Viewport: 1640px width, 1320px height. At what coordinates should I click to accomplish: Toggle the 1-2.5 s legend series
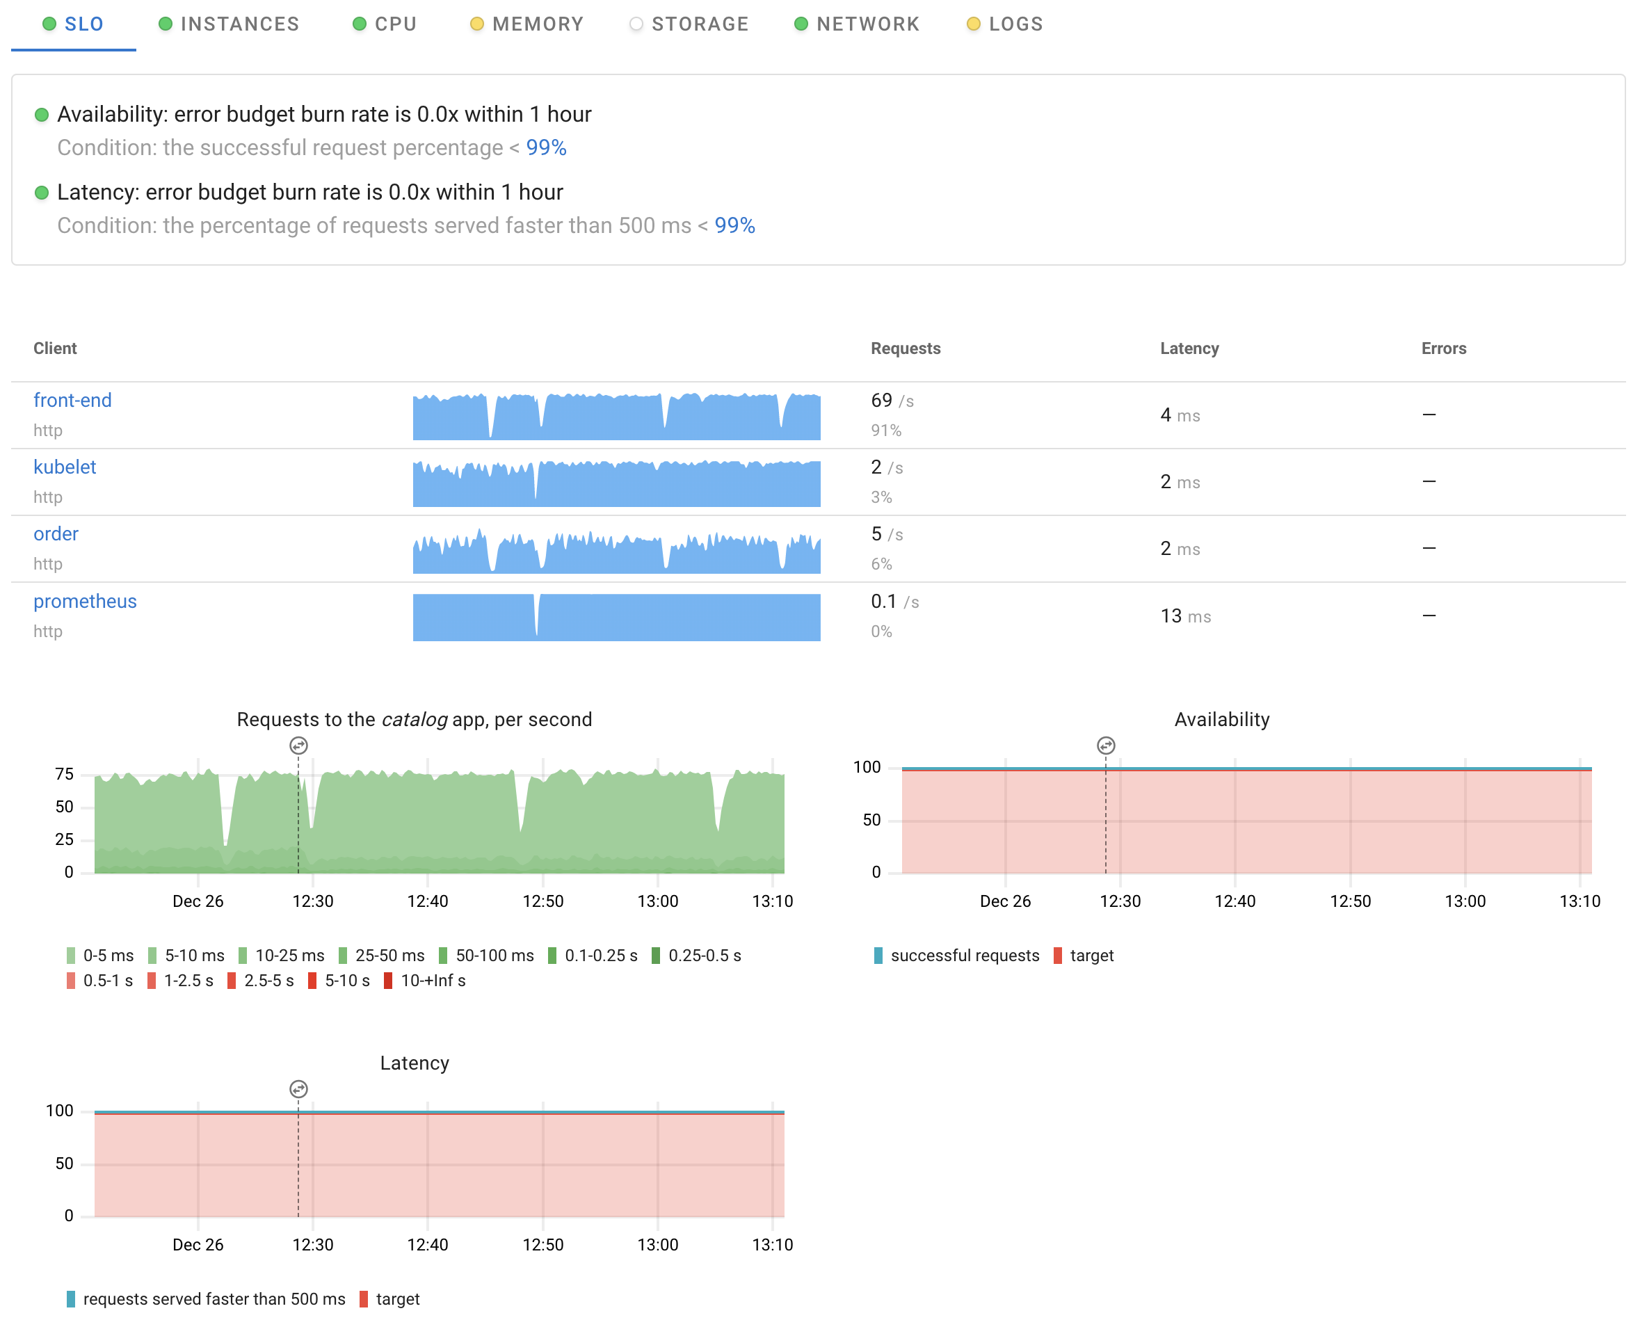(x=181, y=981)
